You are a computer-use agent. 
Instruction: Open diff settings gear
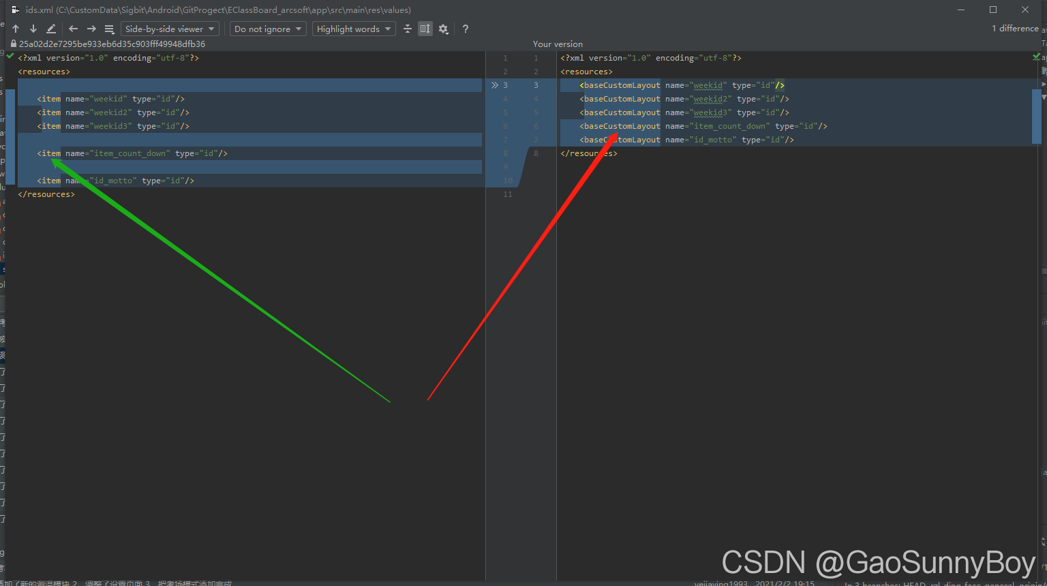coord(444,29)
